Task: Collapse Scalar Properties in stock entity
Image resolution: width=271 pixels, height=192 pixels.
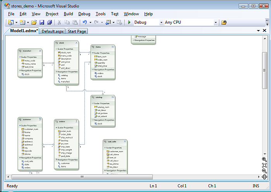Action: (56, 49)
